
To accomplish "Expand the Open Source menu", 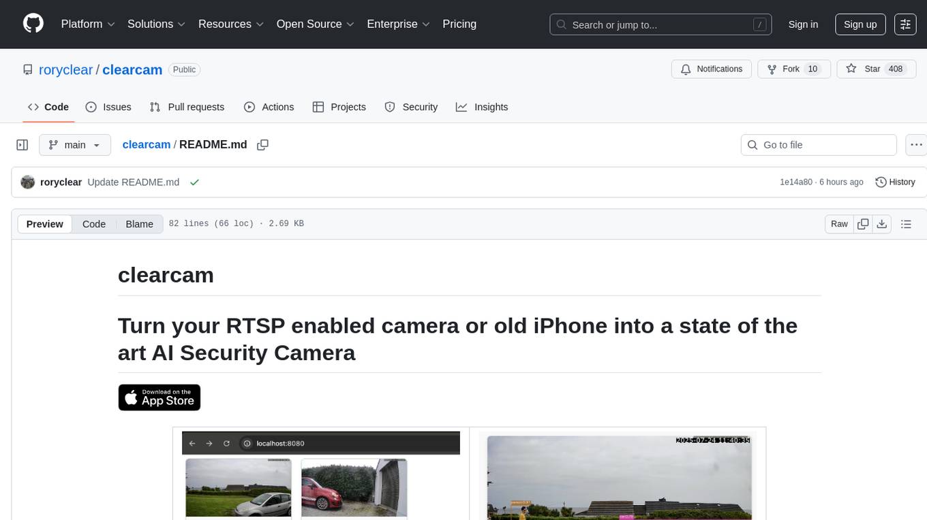I will click(x=316, y=24).
